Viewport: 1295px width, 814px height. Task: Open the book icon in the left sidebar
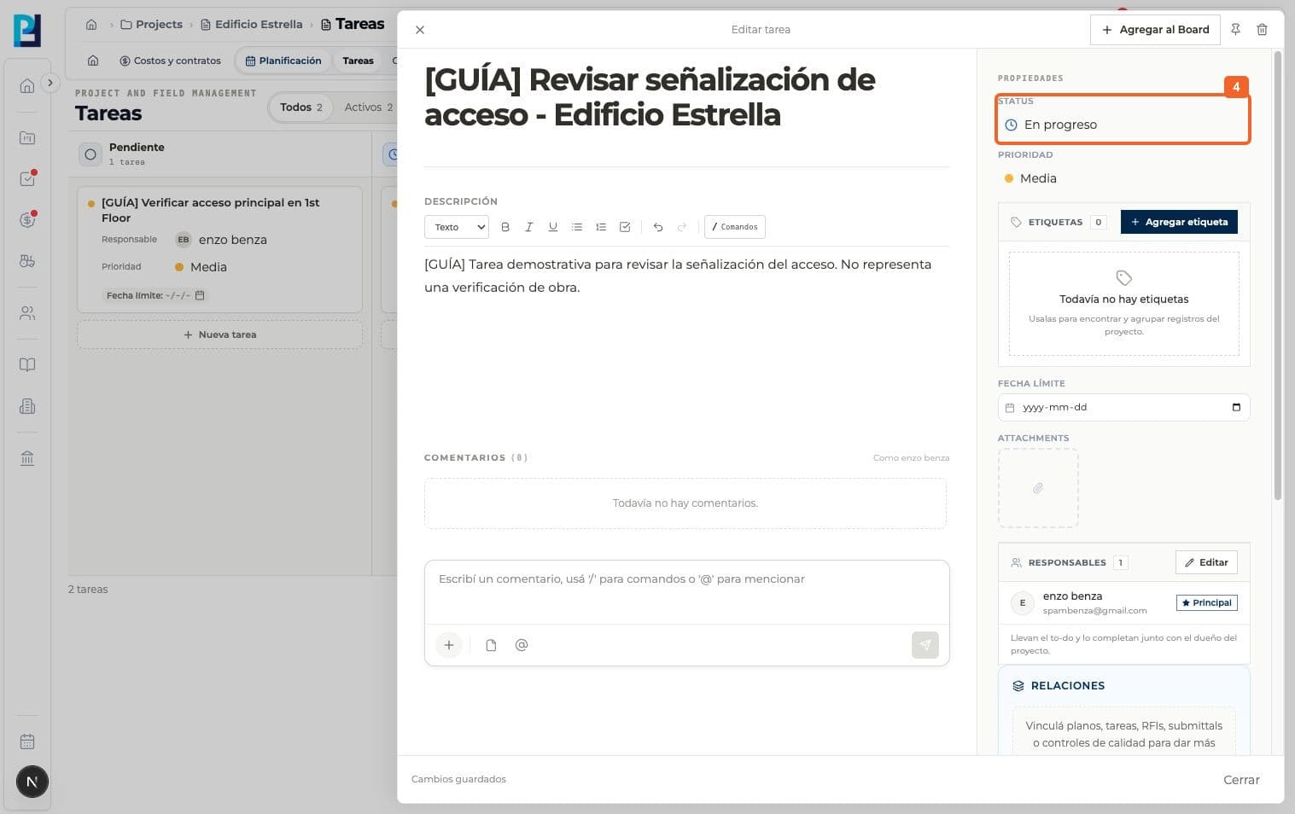click(27, 365)
